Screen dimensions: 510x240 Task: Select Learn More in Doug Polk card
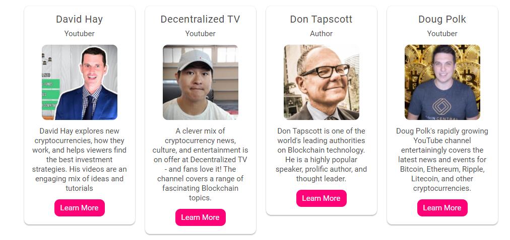[442, 208]
